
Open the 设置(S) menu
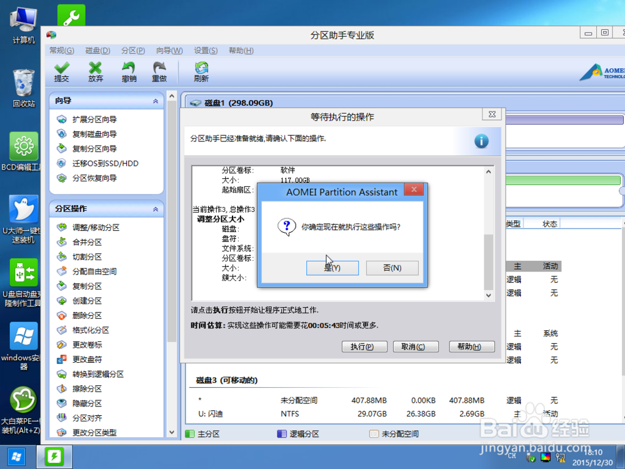point(205,51)
